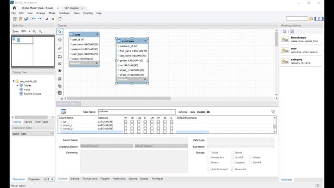Click the Table Name input field
This screenshot has height=188, width=334.
tap(137, 112)
